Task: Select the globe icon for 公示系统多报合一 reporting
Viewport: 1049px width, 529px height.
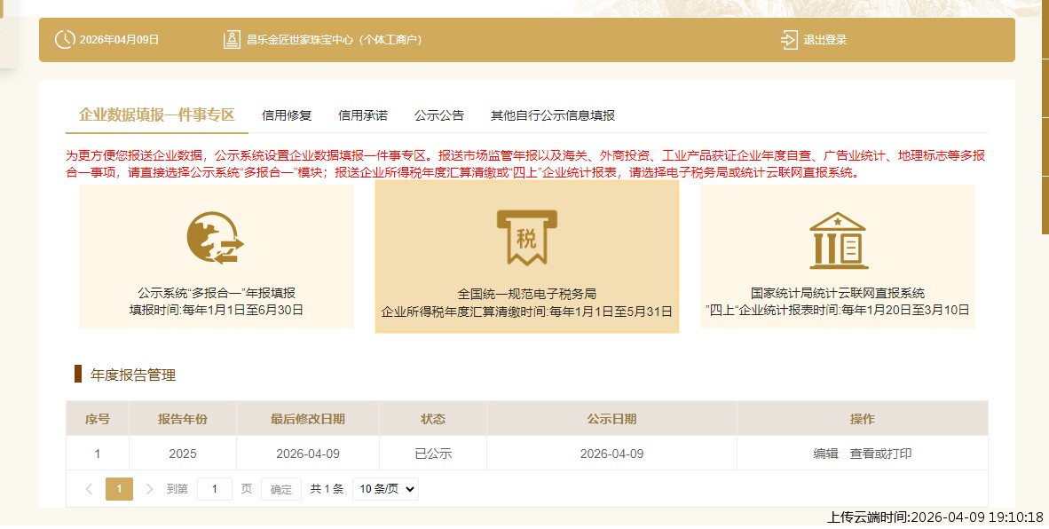Action: [x=216, y=236]
